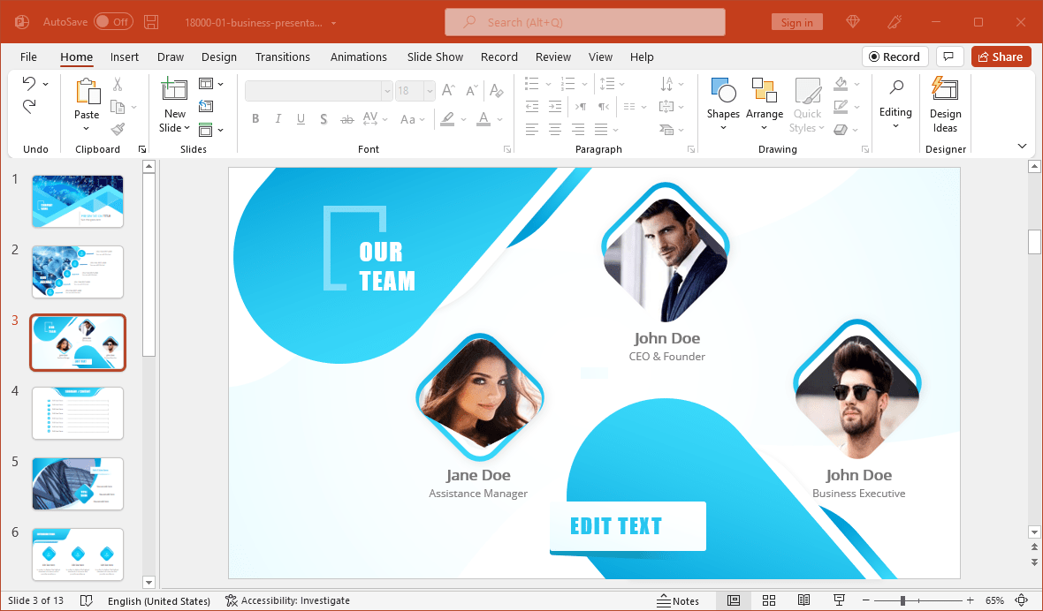Open the Font Color dropdown arrow

(x=498, y=118)
